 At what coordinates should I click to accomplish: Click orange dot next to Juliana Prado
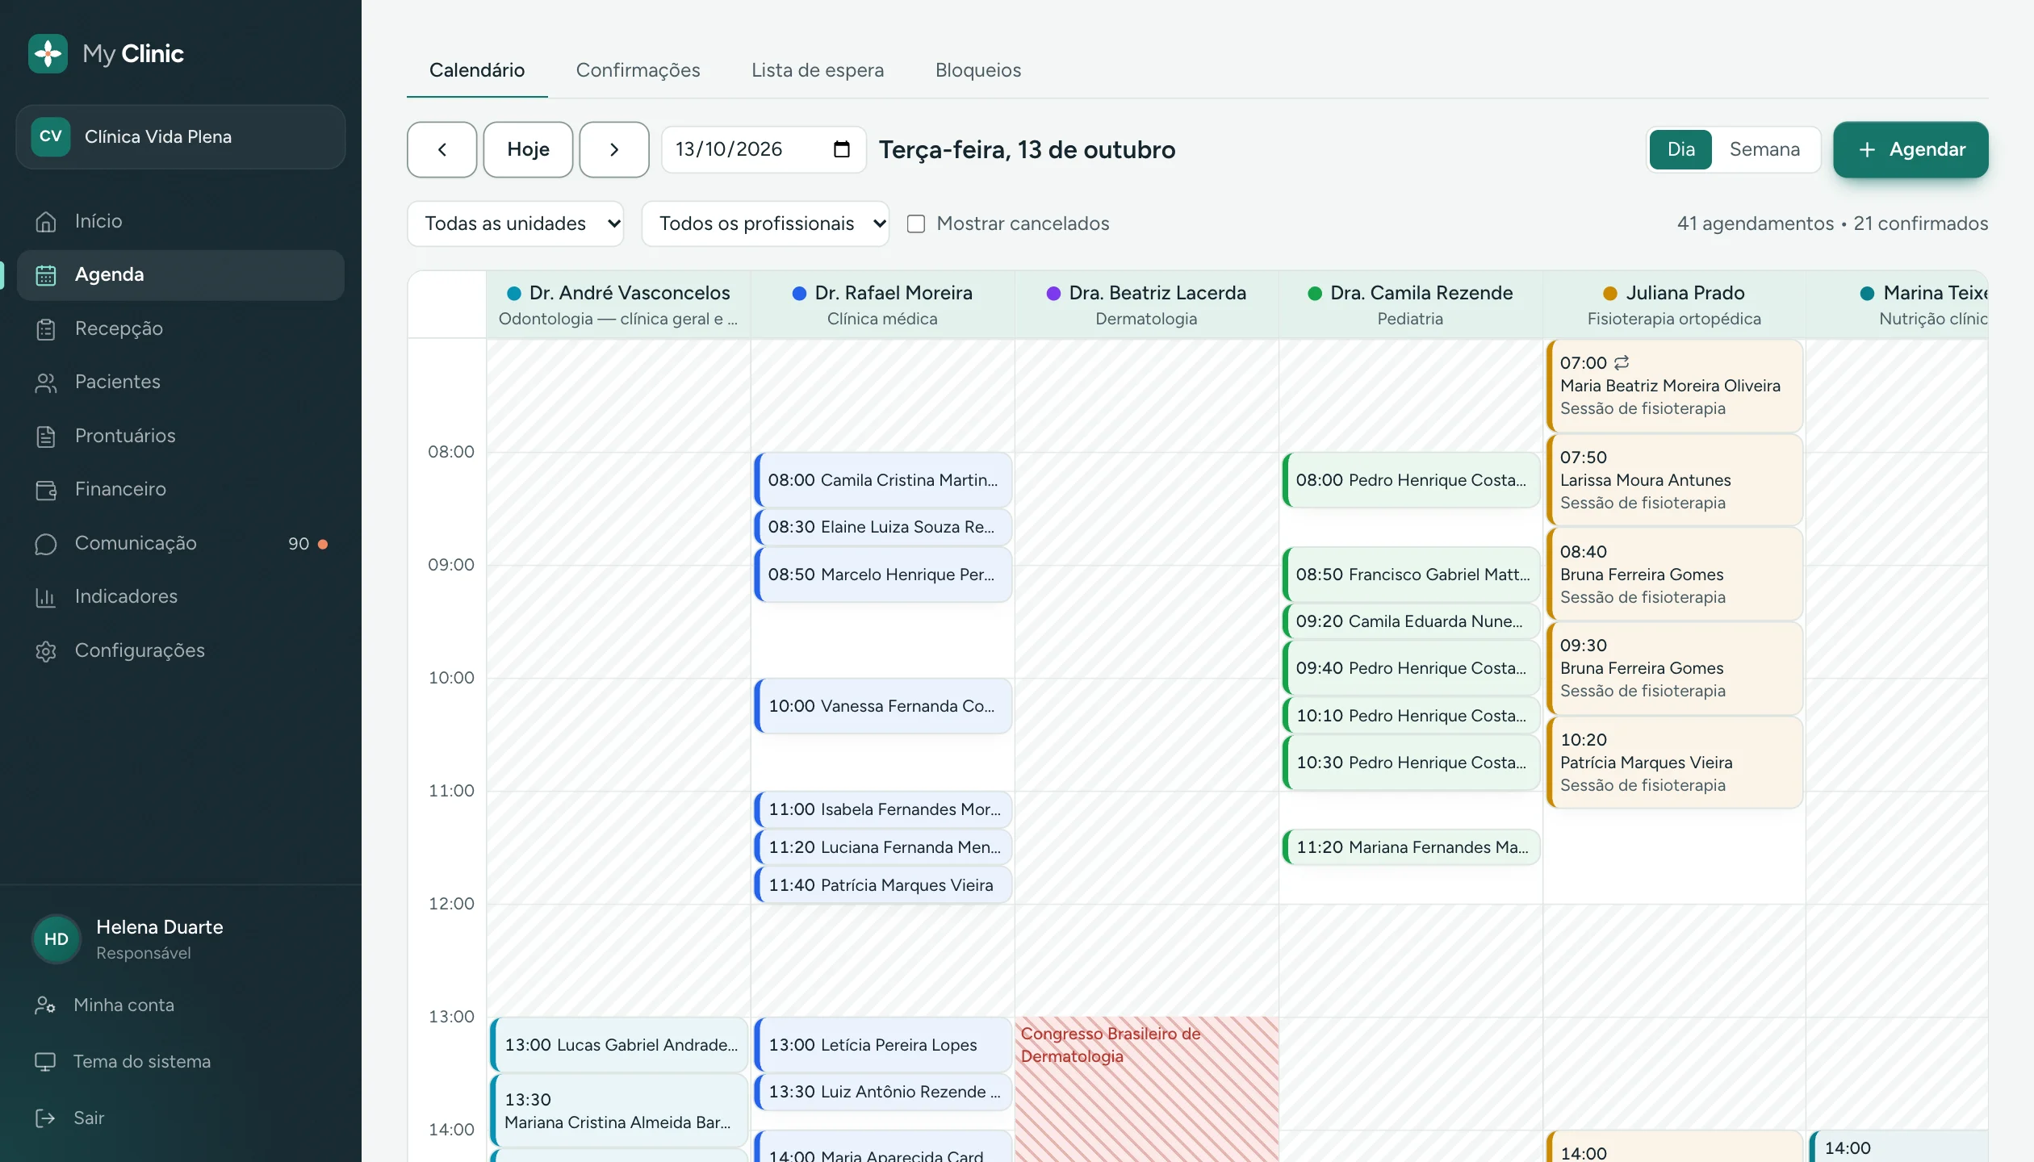pyautogui.click(x=1610, y=294)
